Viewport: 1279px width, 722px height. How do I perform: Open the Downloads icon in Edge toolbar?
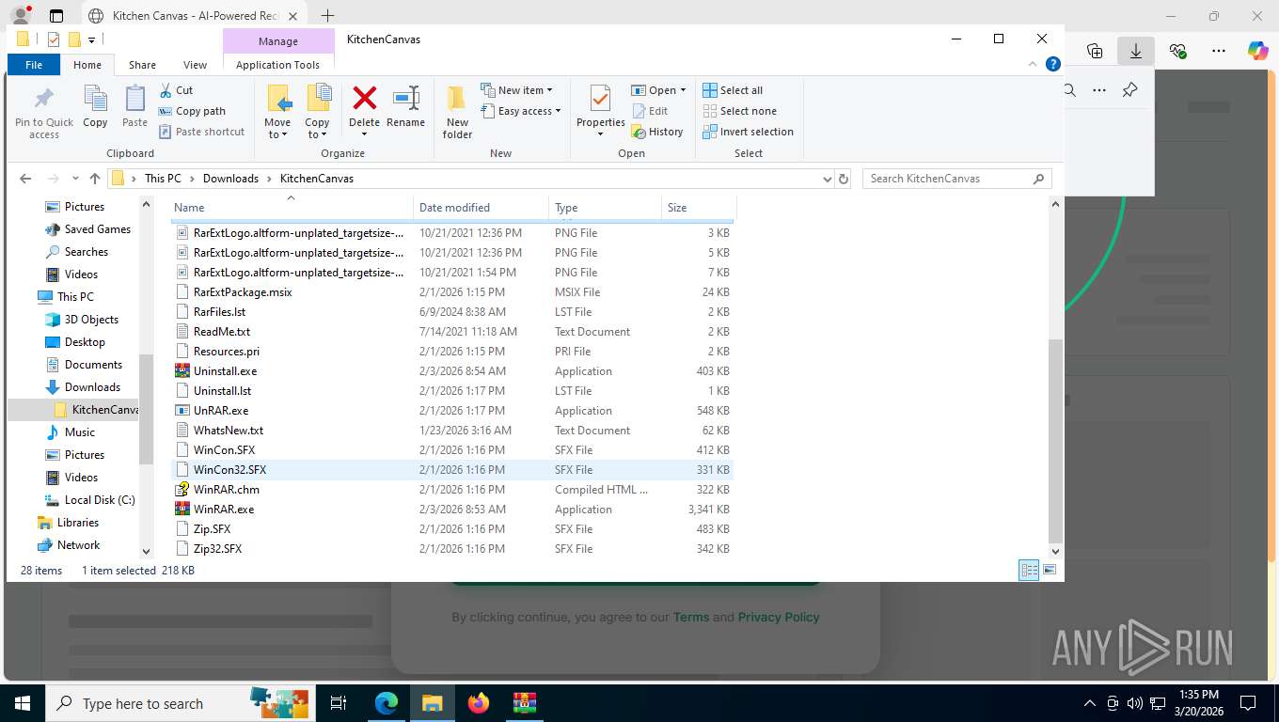pos(1136,51)
